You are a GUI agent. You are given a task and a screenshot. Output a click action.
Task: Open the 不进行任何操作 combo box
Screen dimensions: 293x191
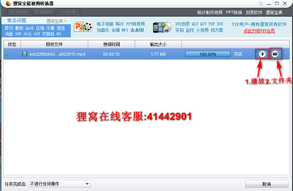[60, 184]
